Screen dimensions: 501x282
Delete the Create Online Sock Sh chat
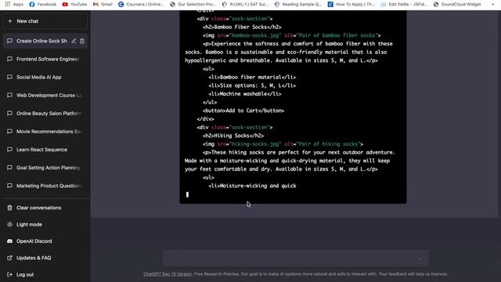(x=82, y=41)
